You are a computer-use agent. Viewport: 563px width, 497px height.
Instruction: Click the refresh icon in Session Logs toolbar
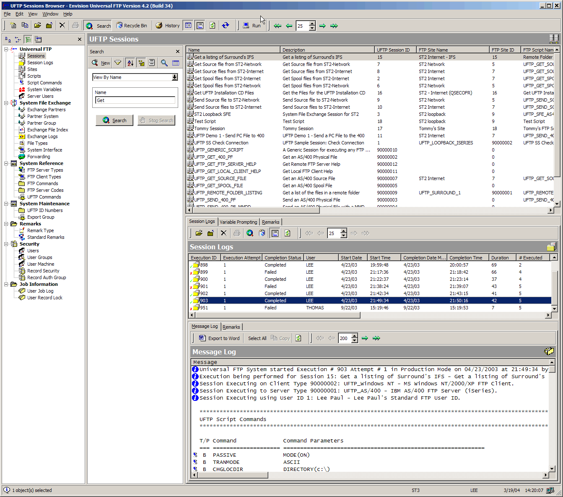tap(288, 233)
